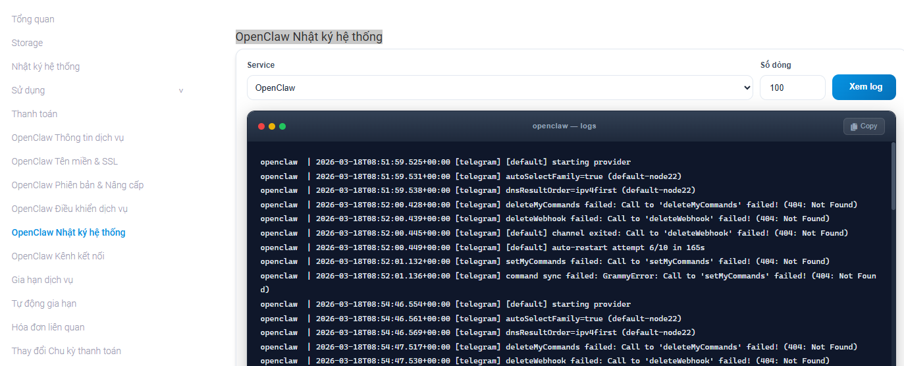Click the green dot in terminal header
The height and width of the screenshot is (366, 904).
[x=282, y=126]
